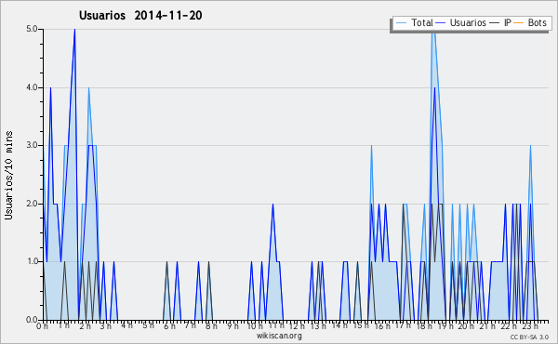Click the '11 h' x-axis label
558x344 pixels.
[x=276, y=325]
